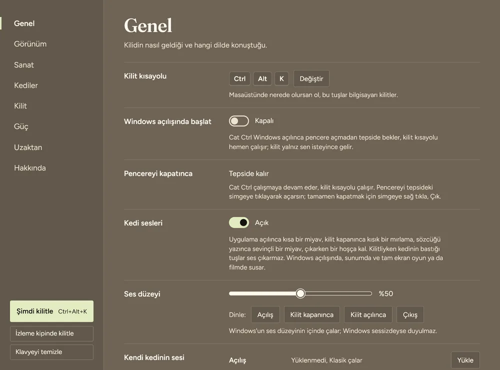
Task: Click the "Açık" toggle state label
Action: pyautogui.click(x=262, y=222)
